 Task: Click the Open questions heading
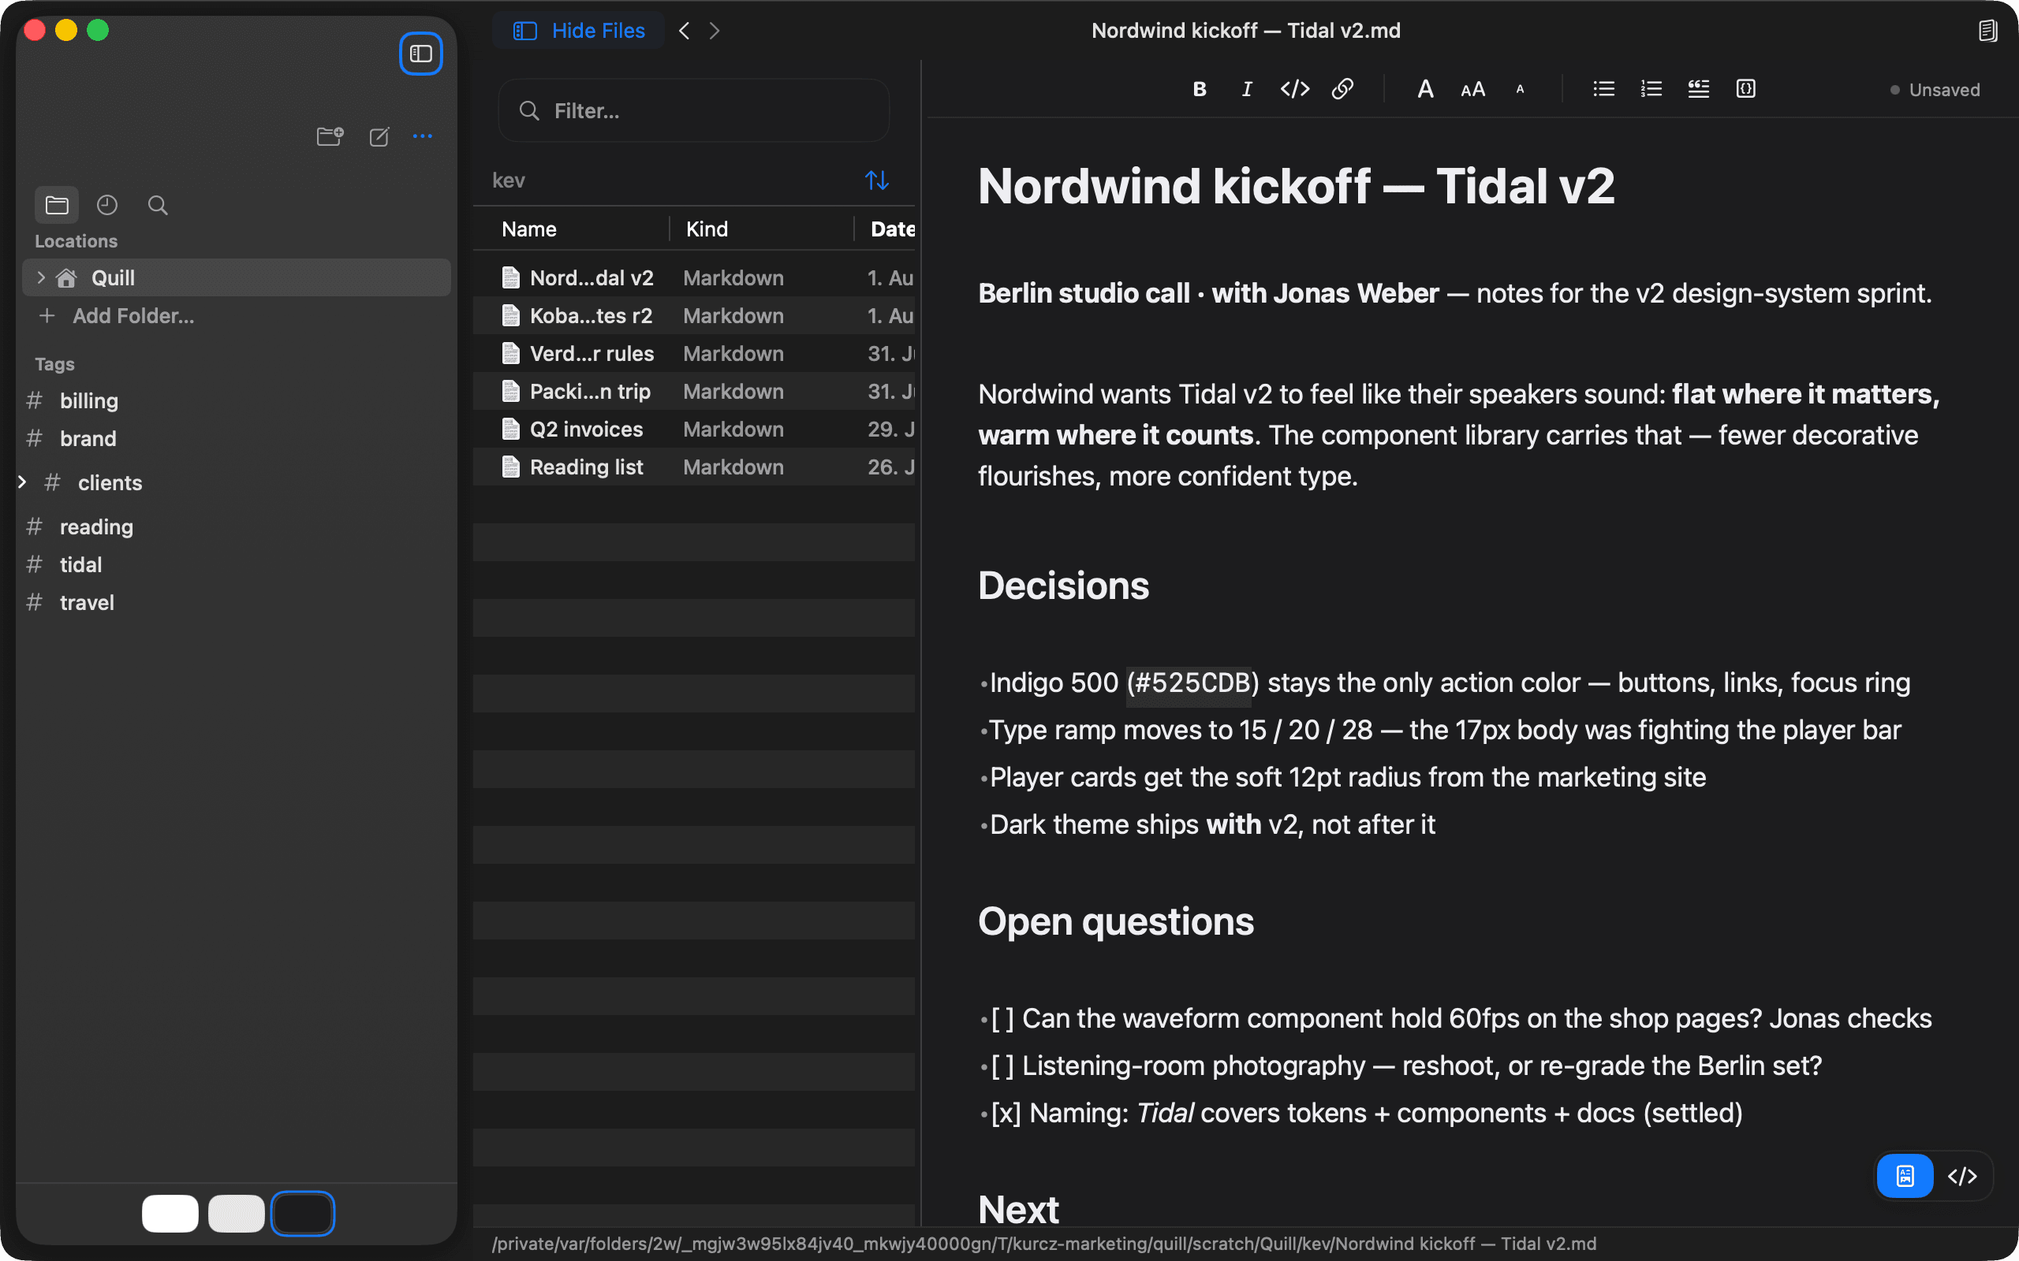tap(1115, 922)
